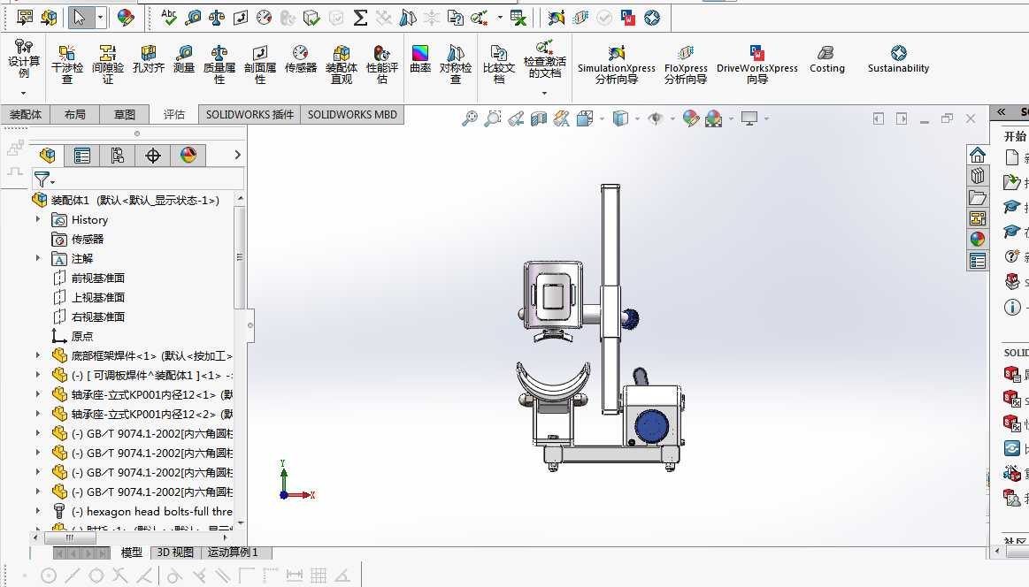This screenshot has width=1029, height=587.
Task: Open the appearances color wheel in task pane
Action: (x=978, y=239)
